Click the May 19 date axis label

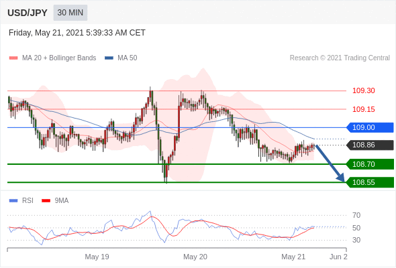pos(97,257)
